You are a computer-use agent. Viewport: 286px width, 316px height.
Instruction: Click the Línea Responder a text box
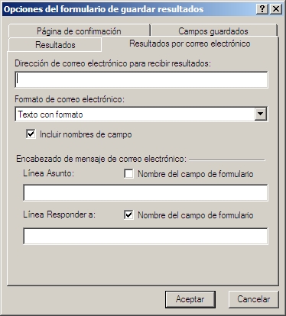point(145,236)
